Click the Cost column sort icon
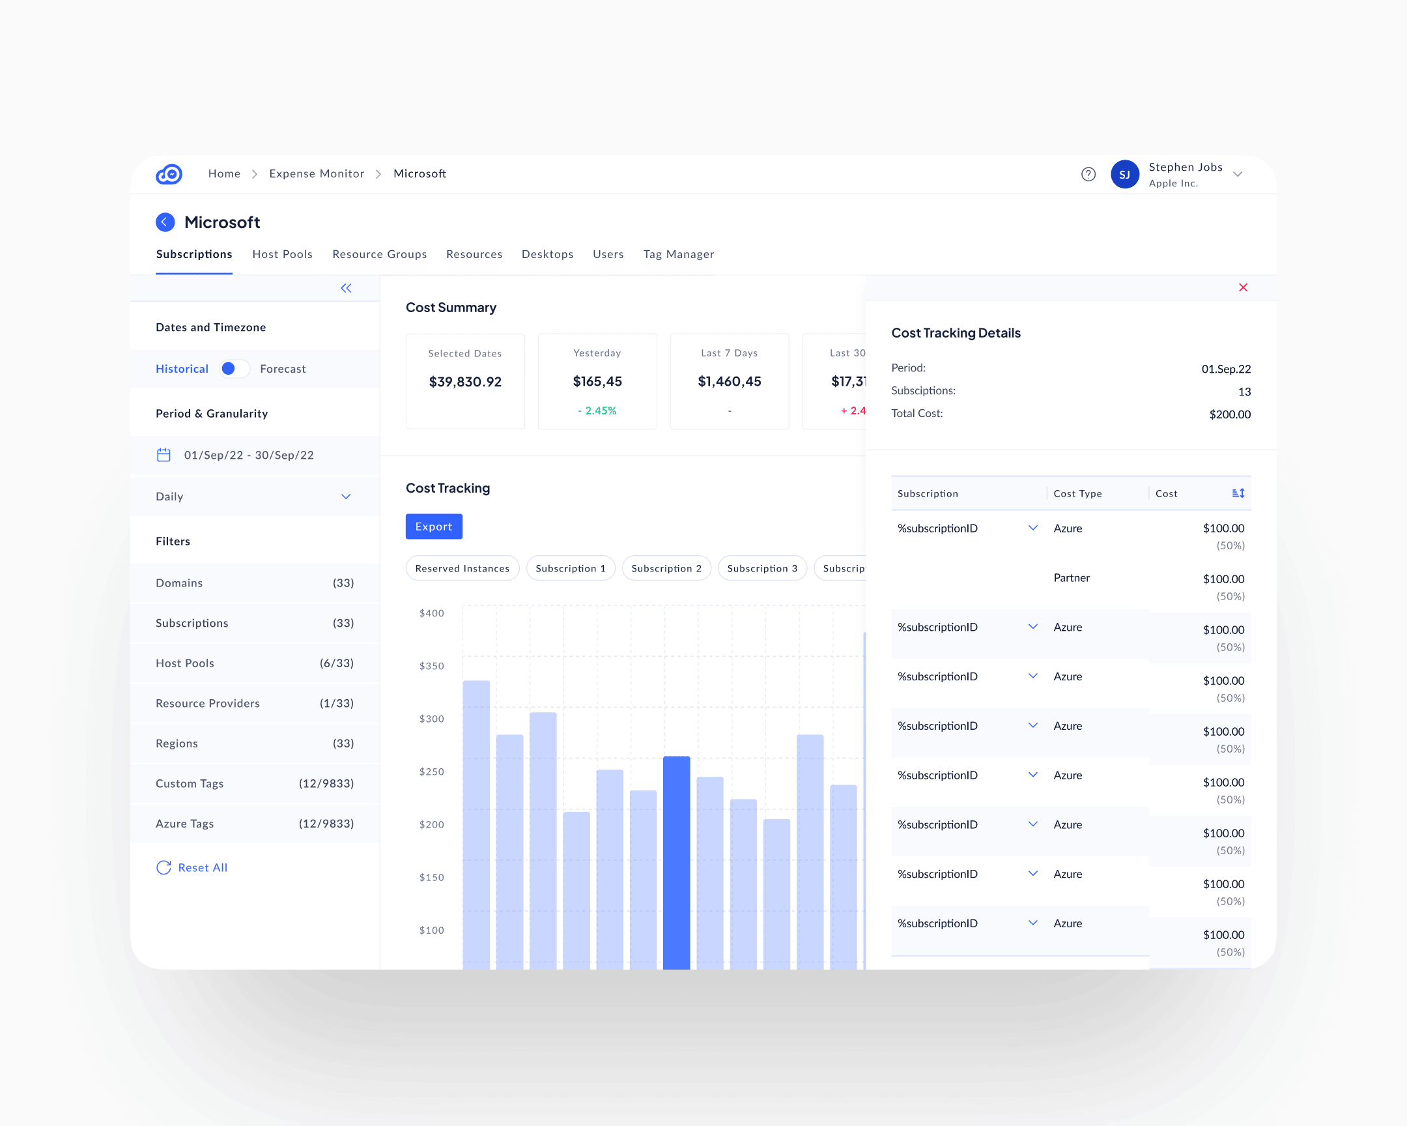Image resolution: width=1407 pixels, height=1126 pixels. point(1238,493)
